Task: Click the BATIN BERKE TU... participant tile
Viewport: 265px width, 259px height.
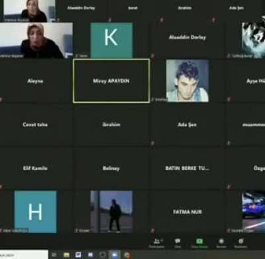Action: (x=187, y=168)
